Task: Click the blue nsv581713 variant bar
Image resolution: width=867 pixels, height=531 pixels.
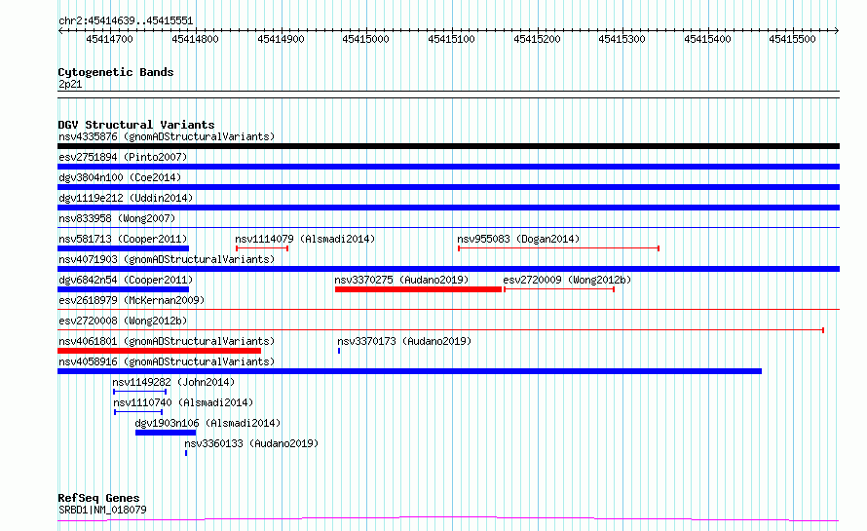Action: click(x=124, y=248)
